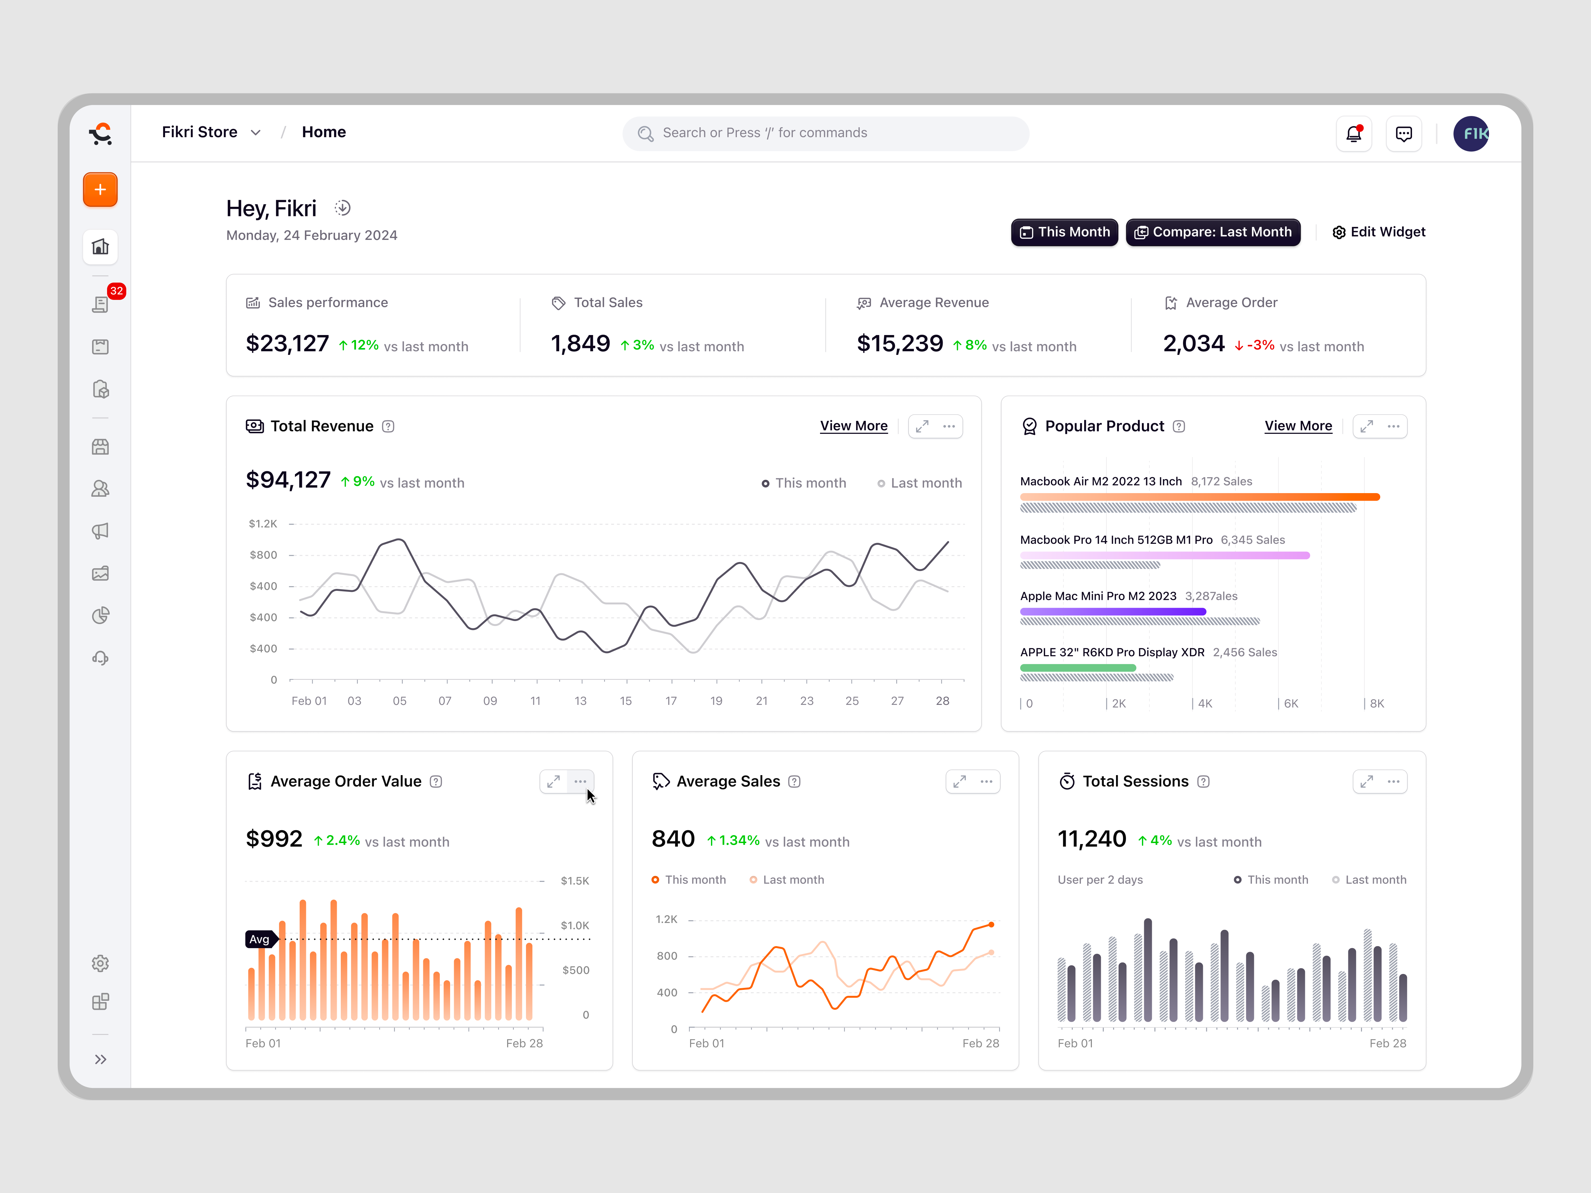This screenshot has height=1193, width=1591.
Task: Select This month radio in Total Revenue chart
Action: click(x=766, y=483)
